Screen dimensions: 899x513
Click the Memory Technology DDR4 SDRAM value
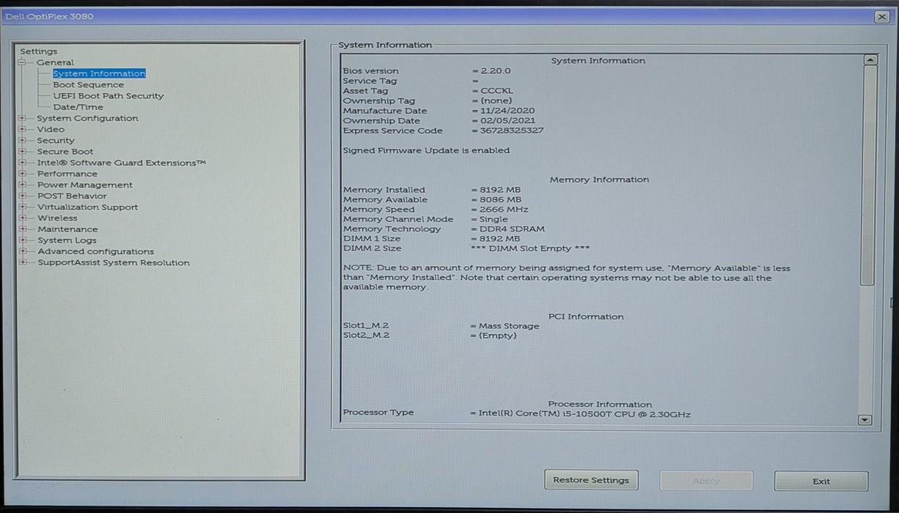coord(513,229)
